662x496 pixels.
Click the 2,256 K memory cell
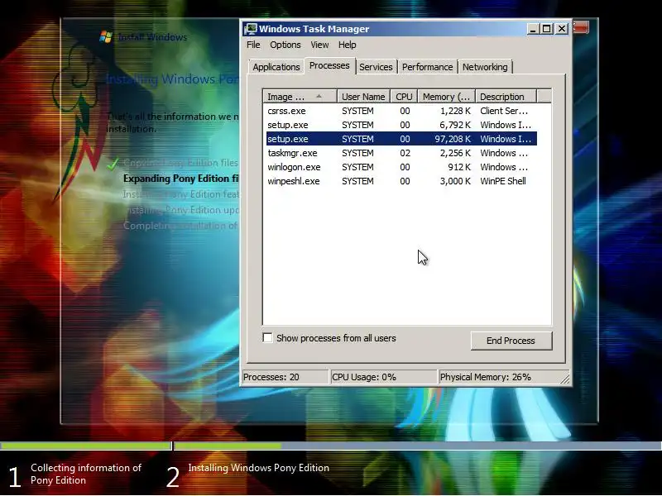coord(455,153)
